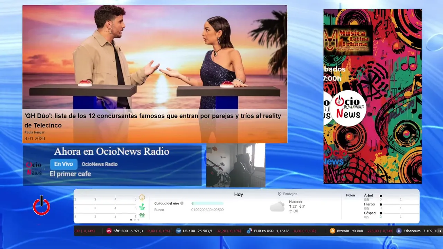Click the Bitcoin ticker name
This screenshot has width=443, height=249.
[343, 231]
